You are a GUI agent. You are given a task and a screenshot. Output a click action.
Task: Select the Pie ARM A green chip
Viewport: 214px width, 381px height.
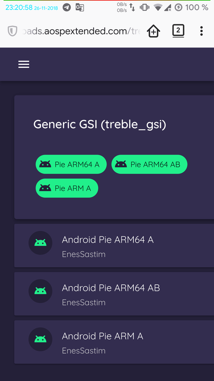[x=67, y=188]
